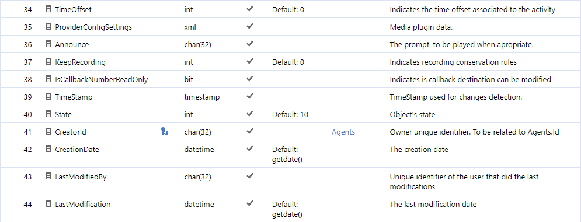Viewport: 581px width, 222px height.
Task: Click the column icon next to LastModification
Action: click(48, 203)
